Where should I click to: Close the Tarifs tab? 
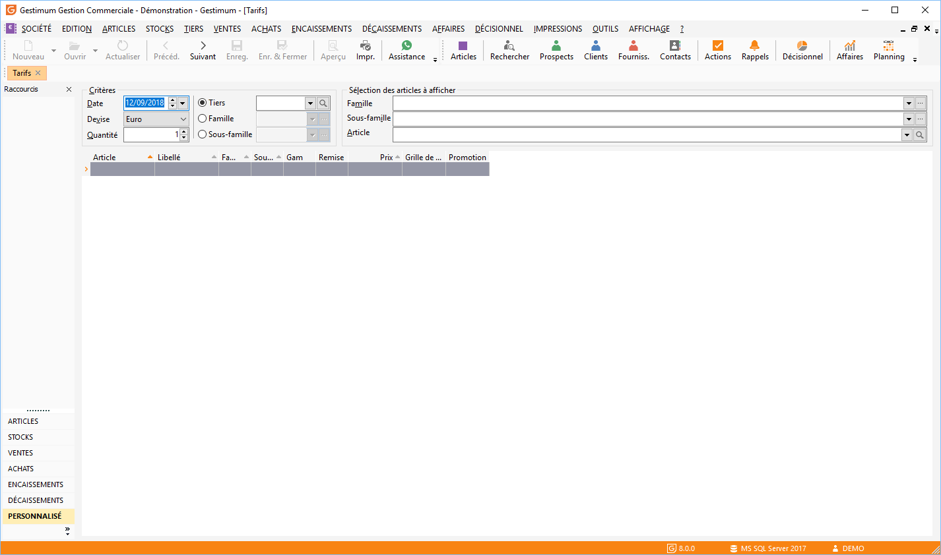coord(38,73)
